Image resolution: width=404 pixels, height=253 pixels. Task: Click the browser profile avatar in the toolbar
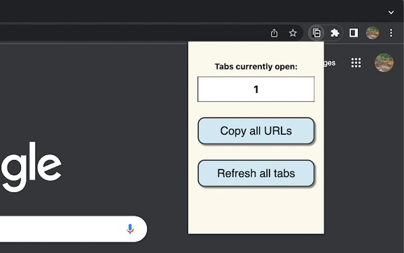373,33
